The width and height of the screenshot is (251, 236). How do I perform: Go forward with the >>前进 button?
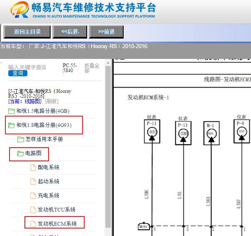pyautogui.click(x=106, y=32)
